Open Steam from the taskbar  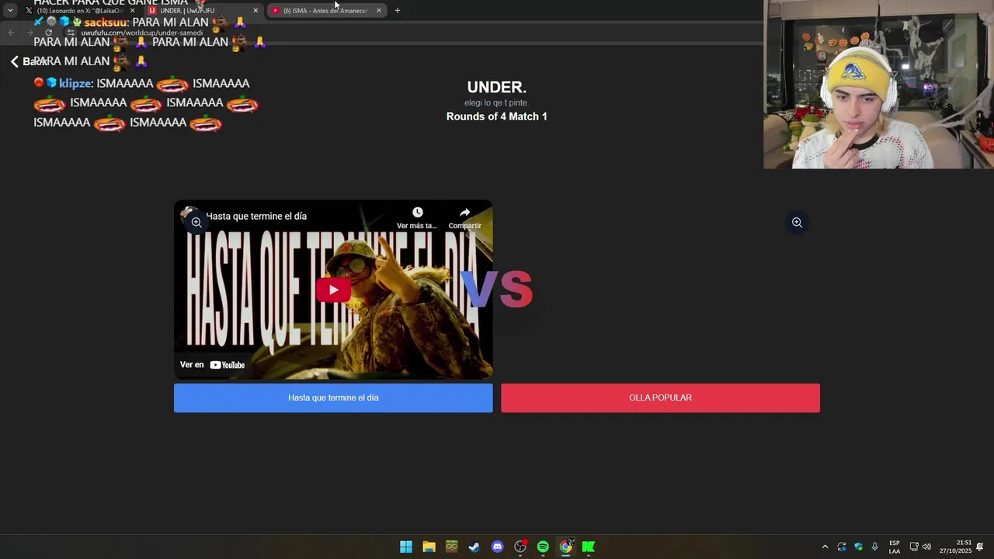tap(474, 547)
